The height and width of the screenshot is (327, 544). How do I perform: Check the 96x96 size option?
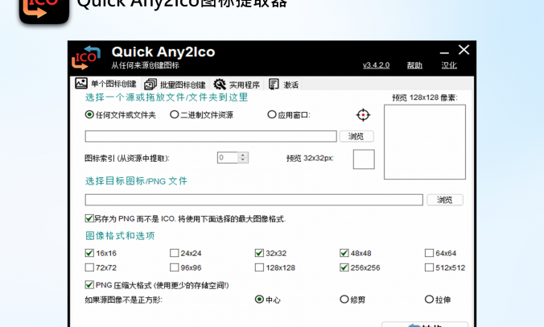pos(174,267)
